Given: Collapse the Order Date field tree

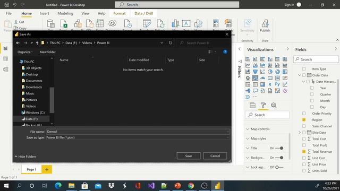Looking at the screenshot, I should pyautogui.click(x=300, y=75).
